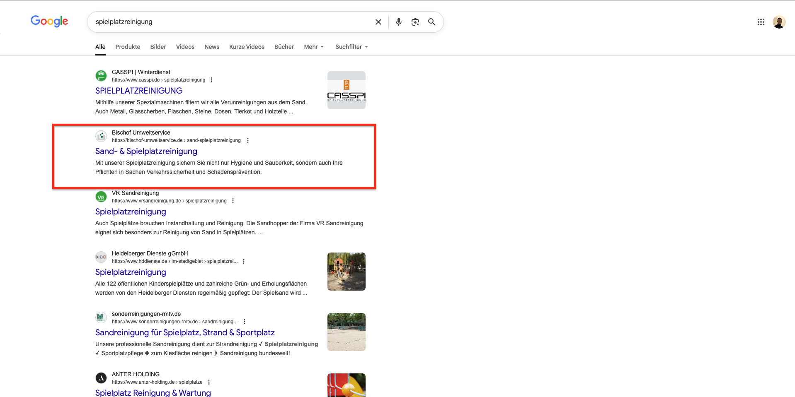This screenshot has height=397, width=795.
Task: Switch to the Videos tab
Action: [x=185, y=47]
